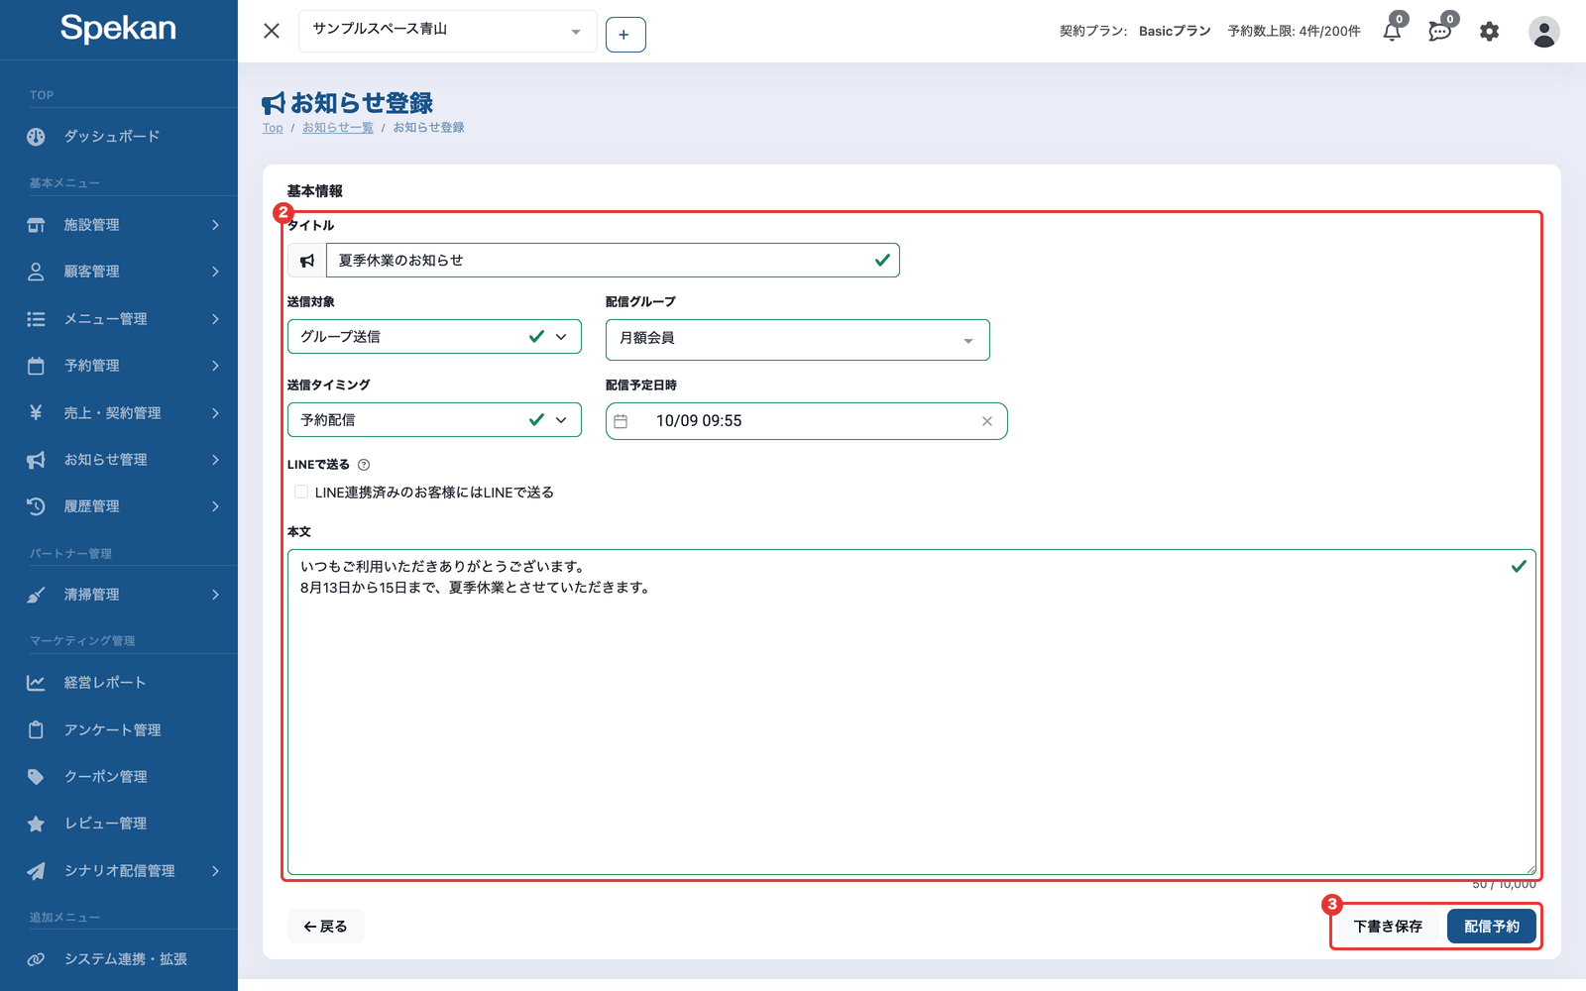The height and width of the screenshot is (991, 1586).
Task: Open the 送信対象 グループ送信 dropdown
Action: 434,337
